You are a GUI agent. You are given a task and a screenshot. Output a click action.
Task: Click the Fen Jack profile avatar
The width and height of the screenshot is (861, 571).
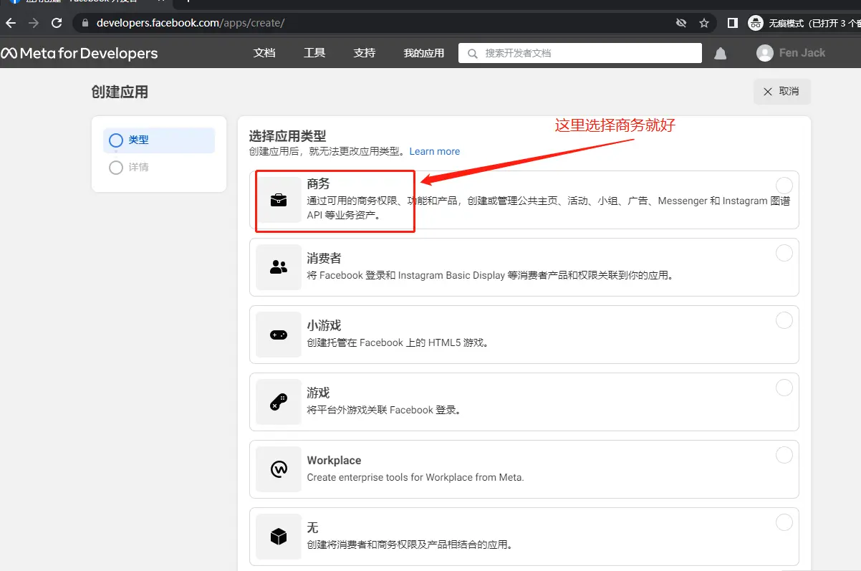pyautogui.click(x=765, y=53)
